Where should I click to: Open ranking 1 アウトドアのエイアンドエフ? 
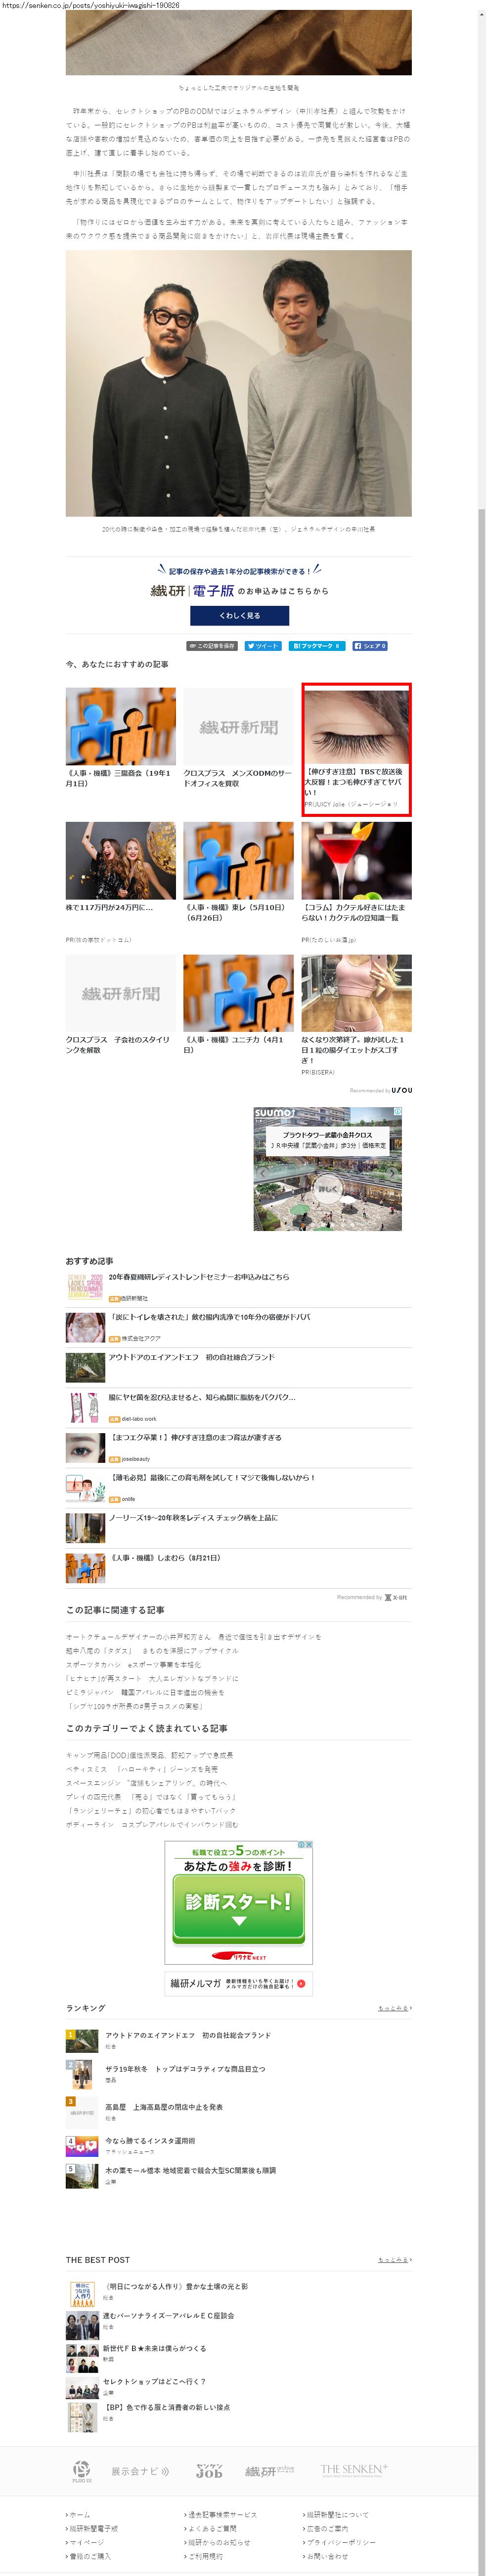click(x=187, y=2035)
